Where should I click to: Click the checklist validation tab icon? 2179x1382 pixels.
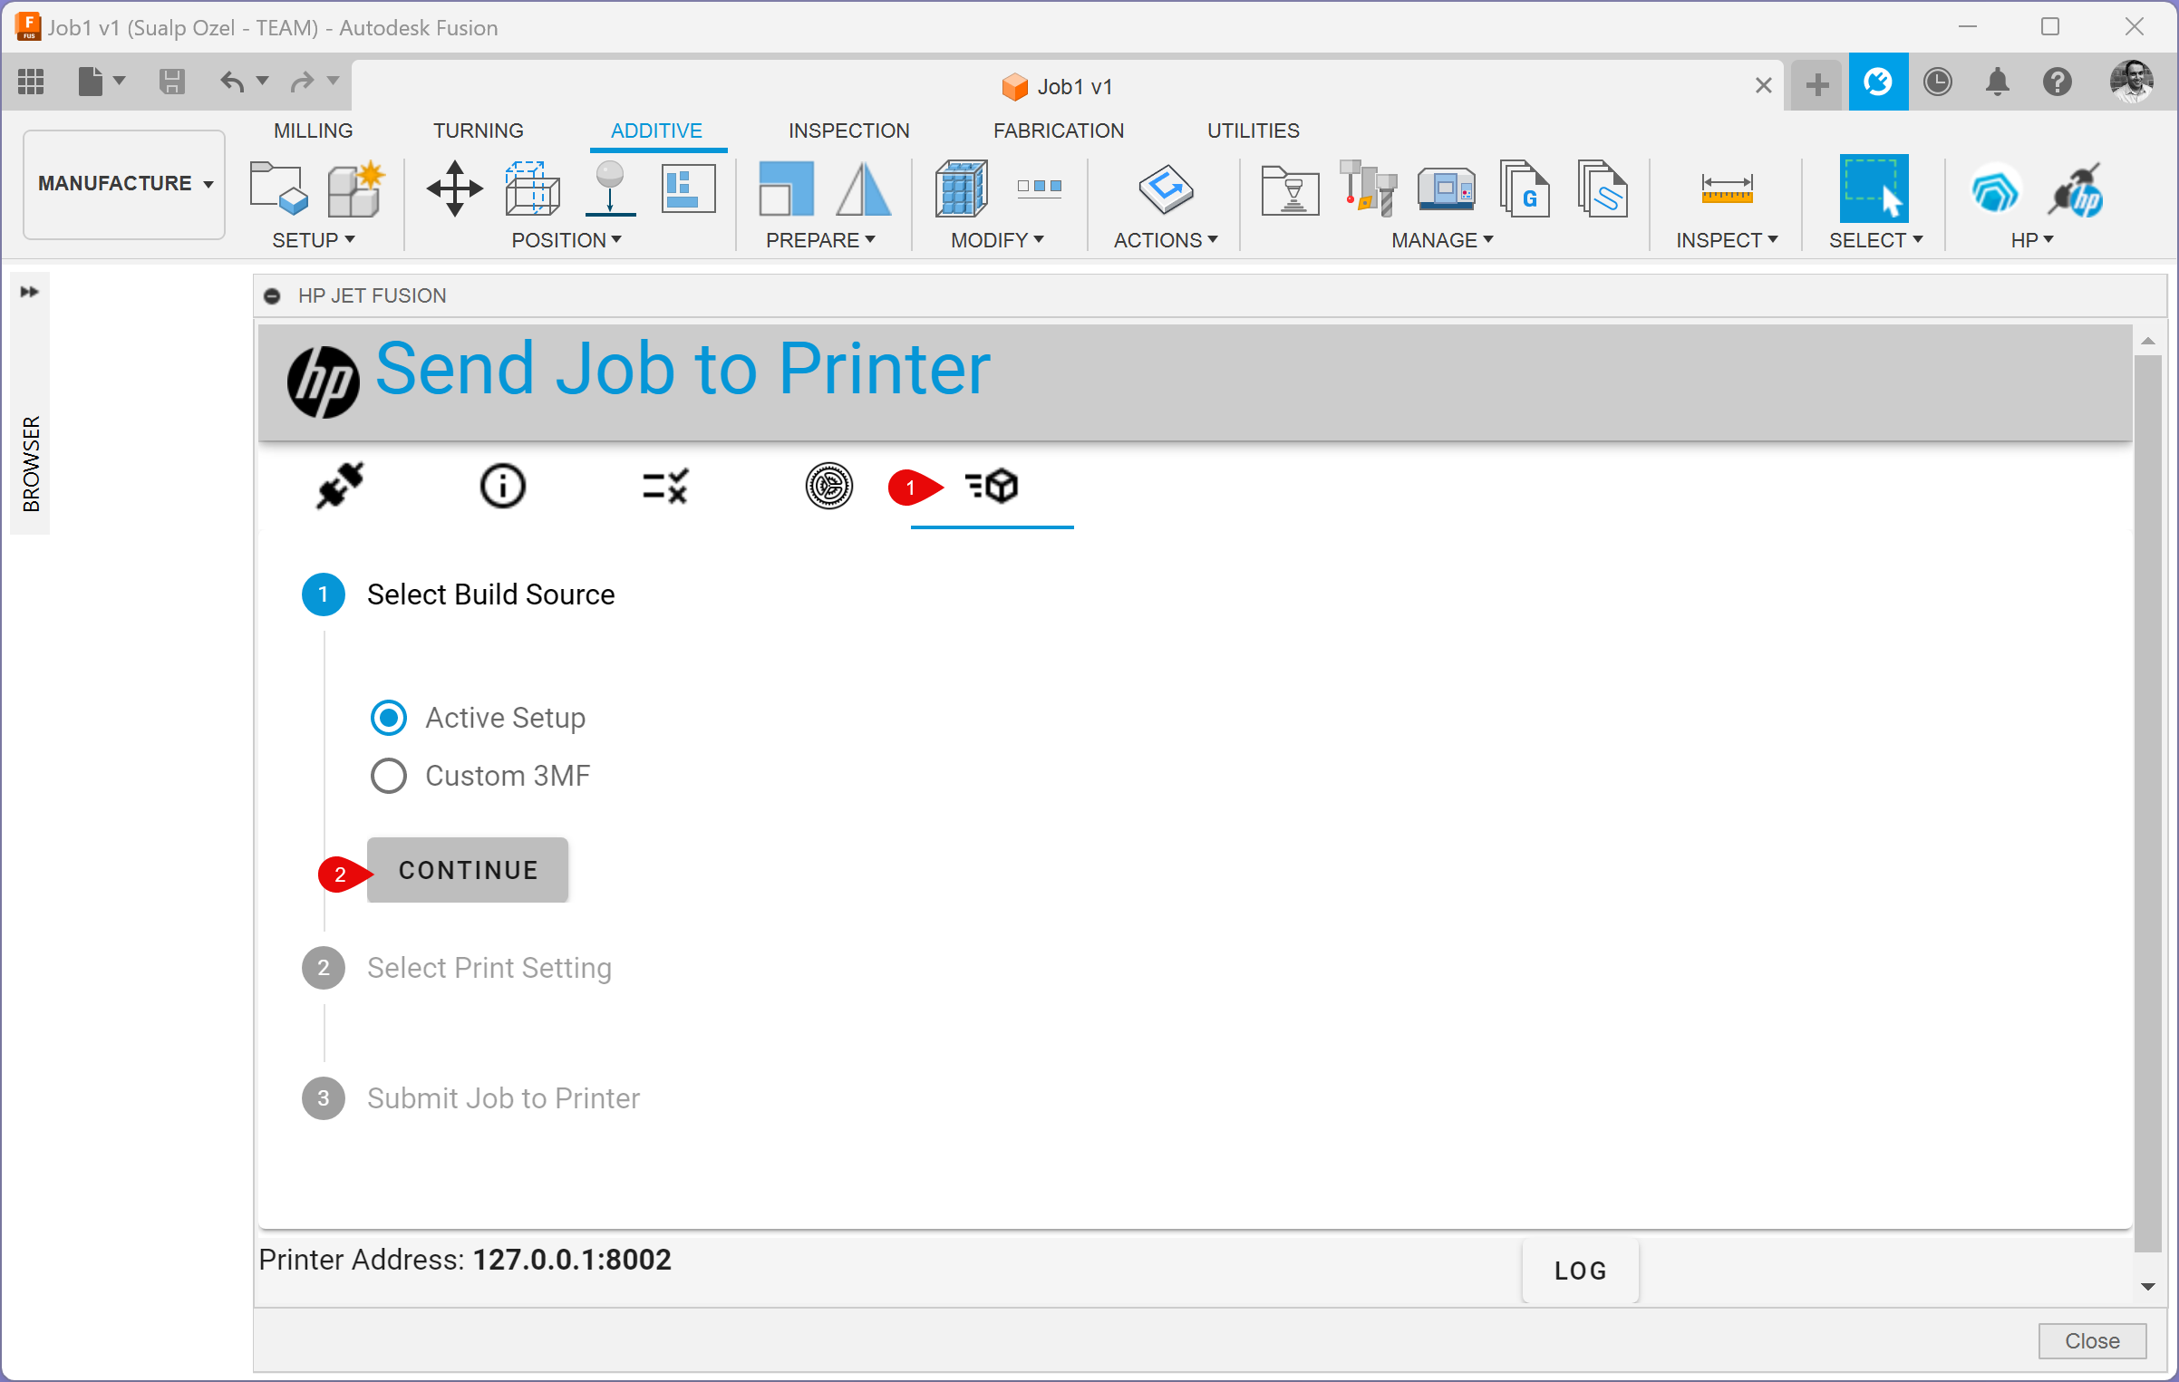(x=665, y=486)
